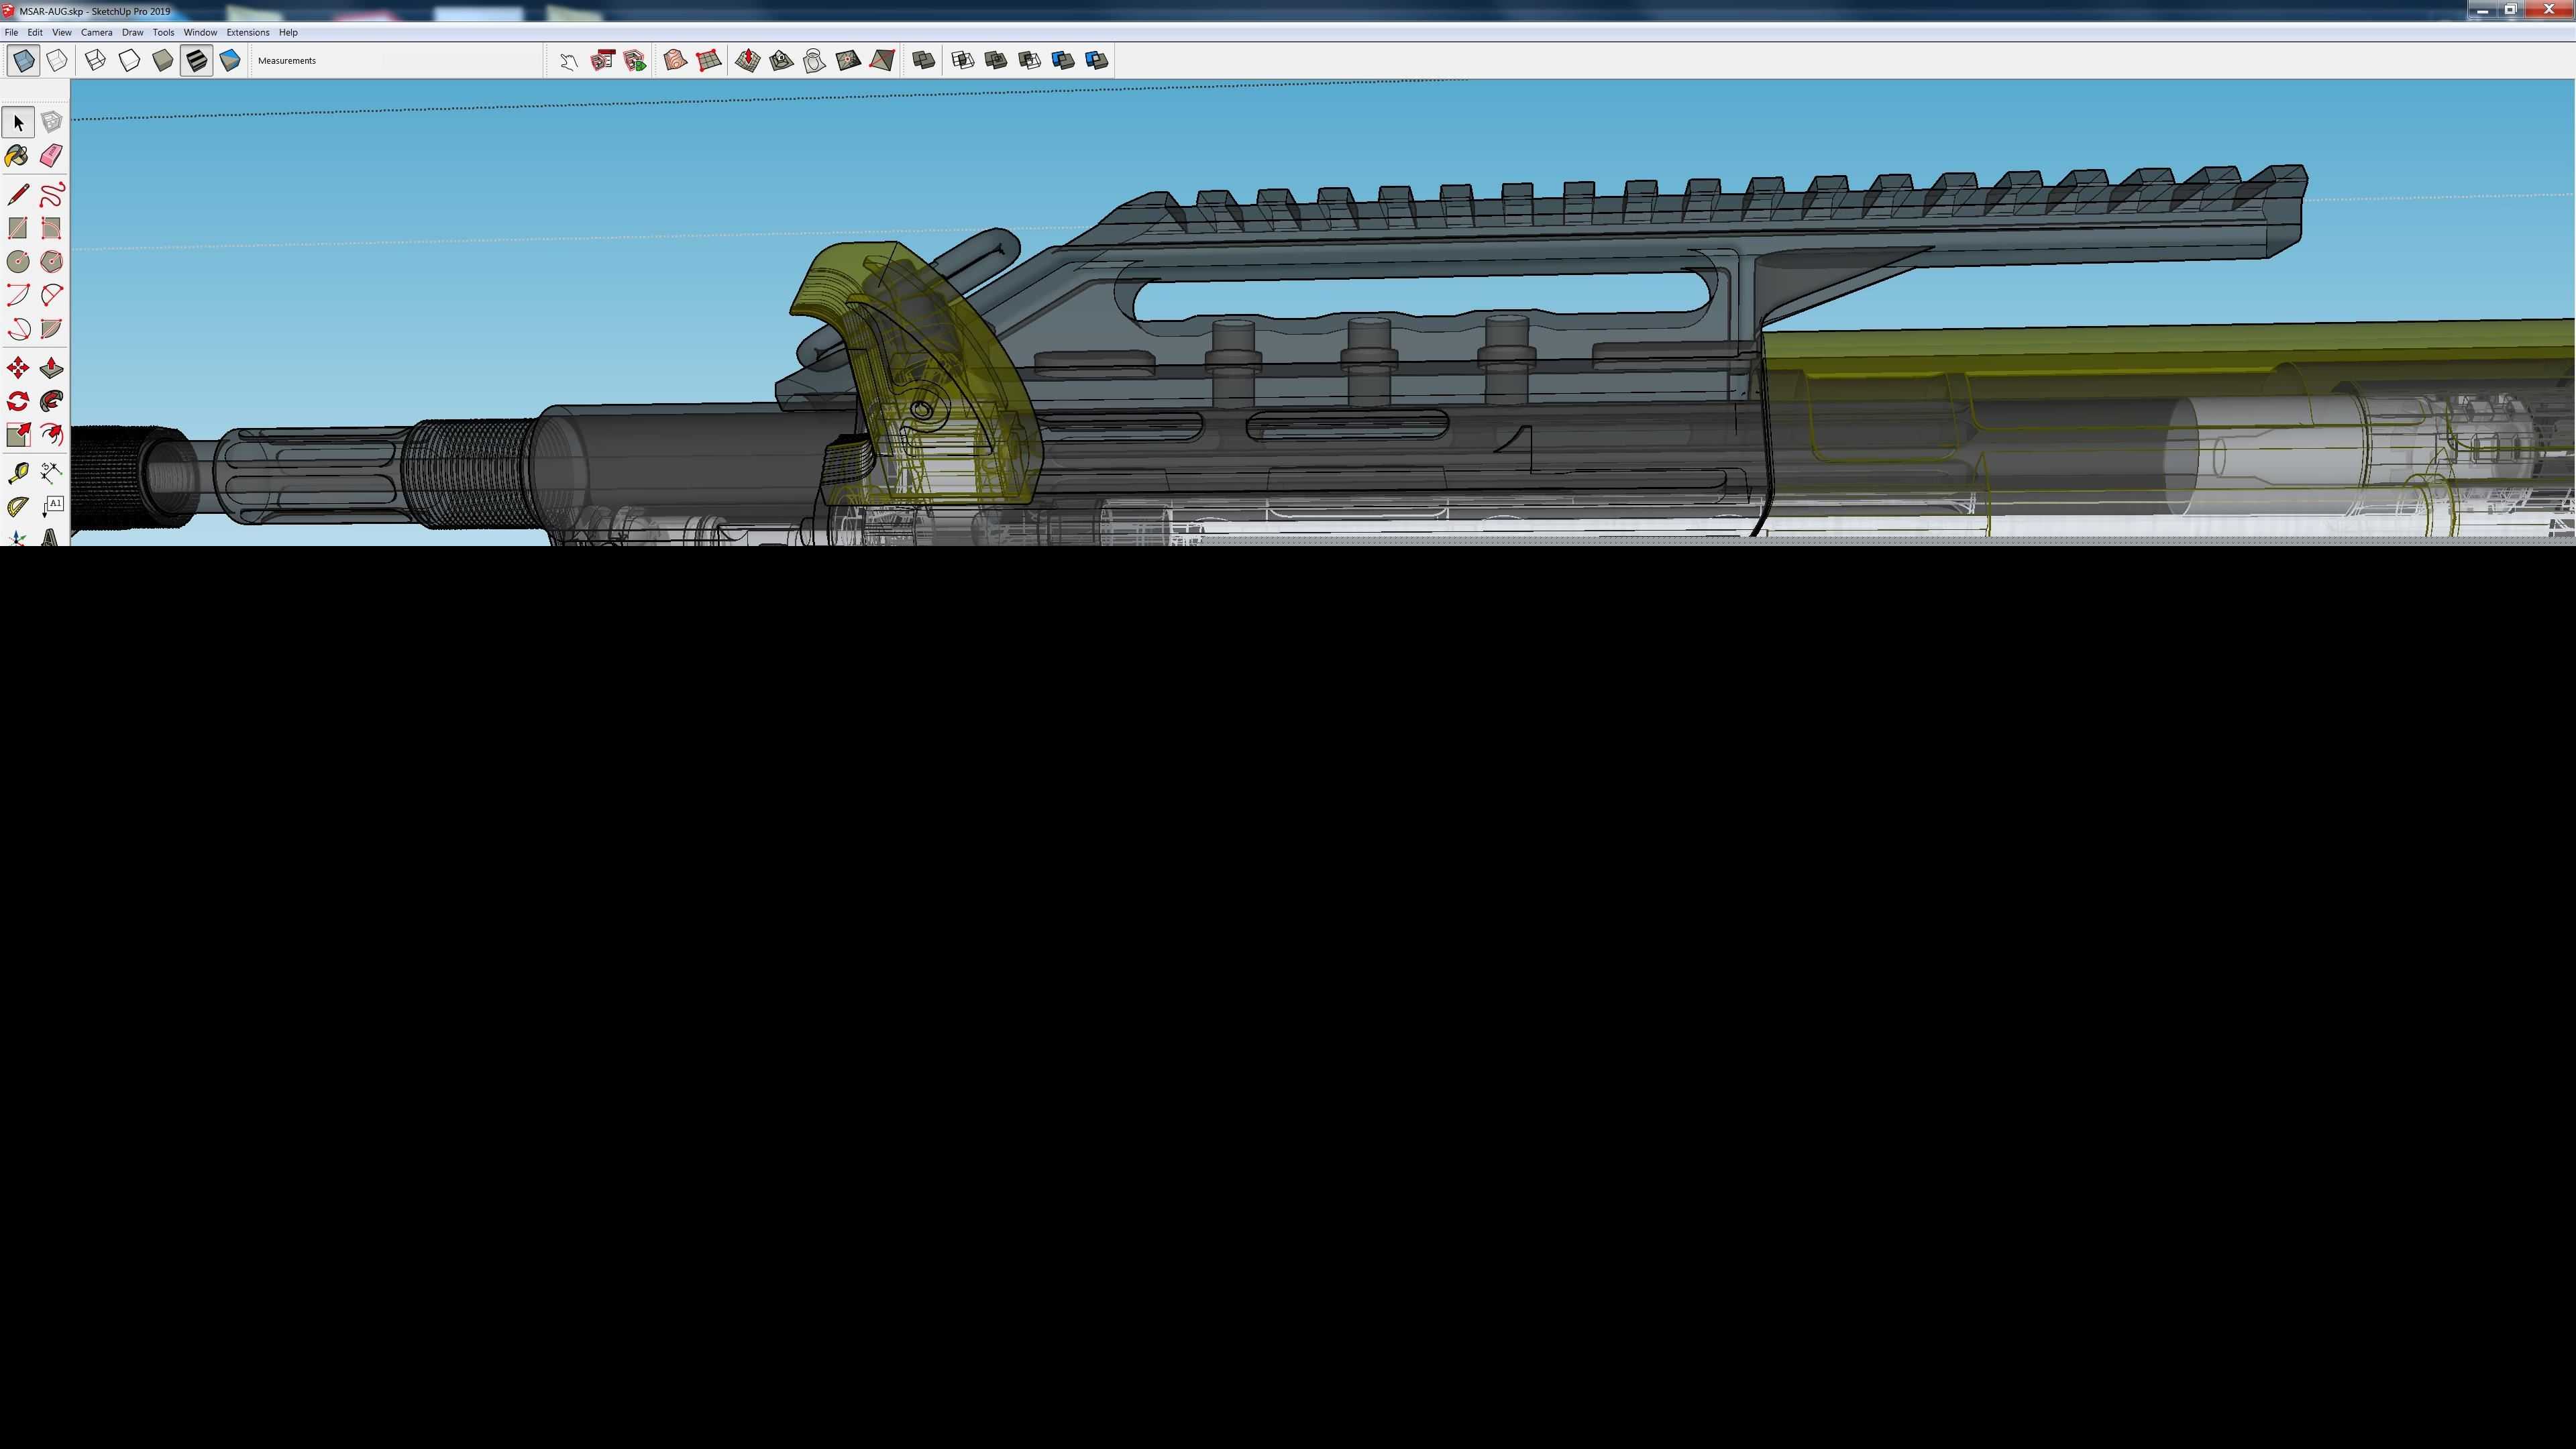Activate the Select arrow tool
The image size is (2576, 1449).
[x=18, y=122]
